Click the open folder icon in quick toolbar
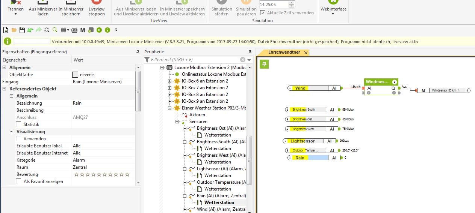Viewport: 475px width, 213px height. [x=14, y=30]
